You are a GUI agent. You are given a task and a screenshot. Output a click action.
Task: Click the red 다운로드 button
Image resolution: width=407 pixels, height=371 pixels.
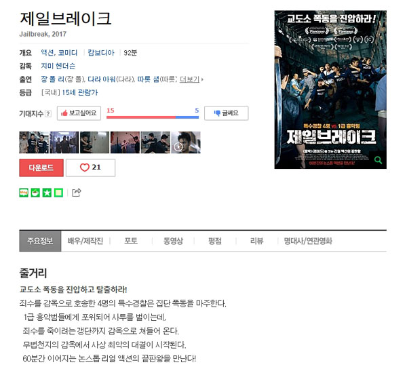coord(41,168)
